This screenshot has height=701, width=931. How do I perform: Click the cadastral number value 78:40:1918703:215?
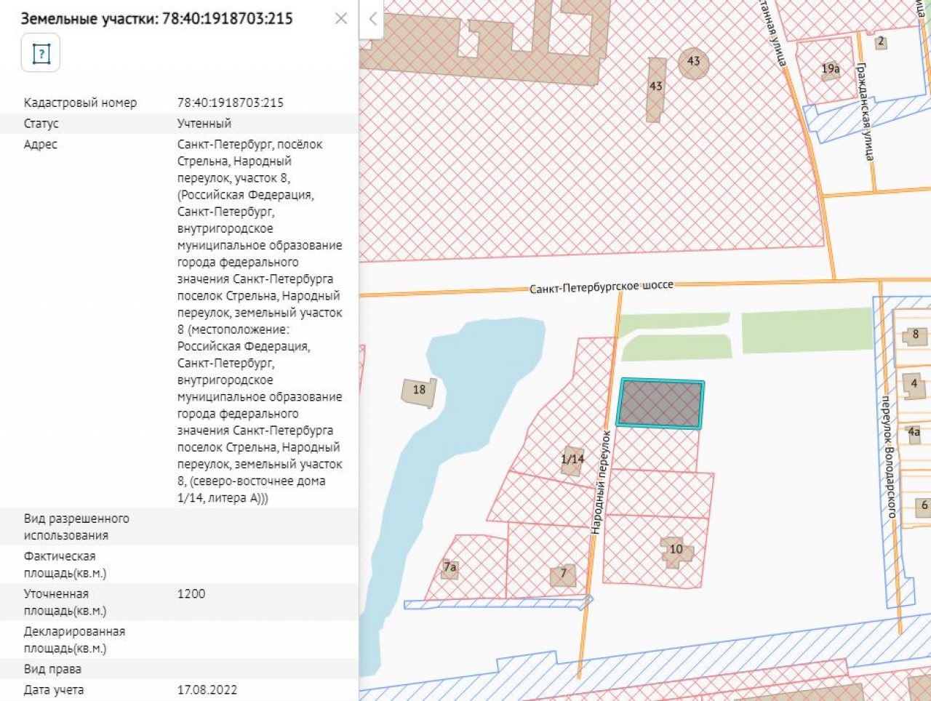point(231,103)
